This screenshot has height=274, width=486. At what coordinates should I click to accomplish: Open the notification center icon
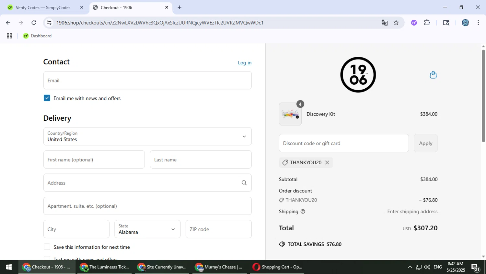click(x=476, y=267)
